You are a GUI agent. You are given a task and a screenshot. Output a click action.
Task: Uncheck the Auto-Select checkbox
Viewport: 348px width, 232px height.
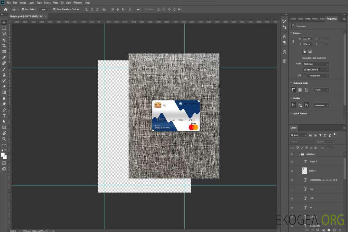click(23, 9)
